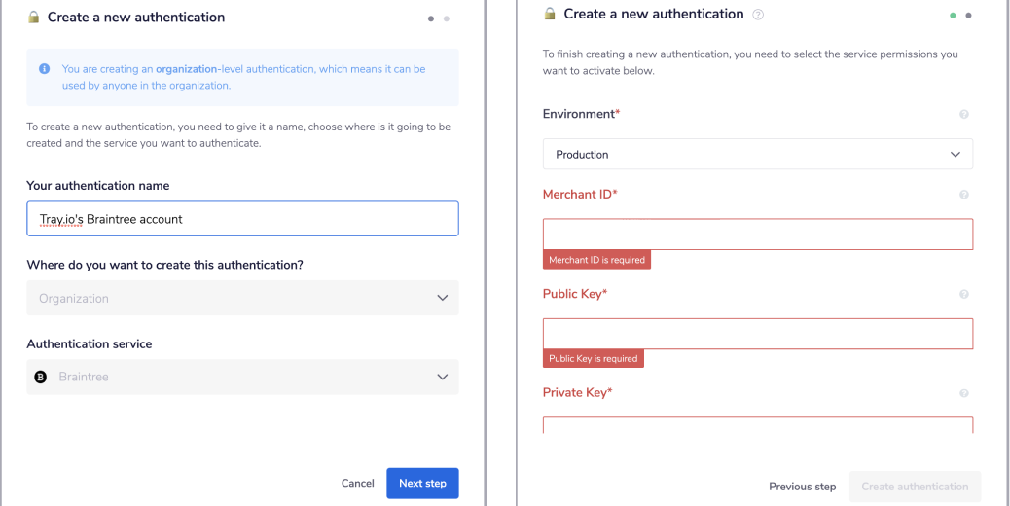The width and height of the screenshot is (1010, 506).
Task: Open the Production environment dropdown
Action: click(757, 154)
